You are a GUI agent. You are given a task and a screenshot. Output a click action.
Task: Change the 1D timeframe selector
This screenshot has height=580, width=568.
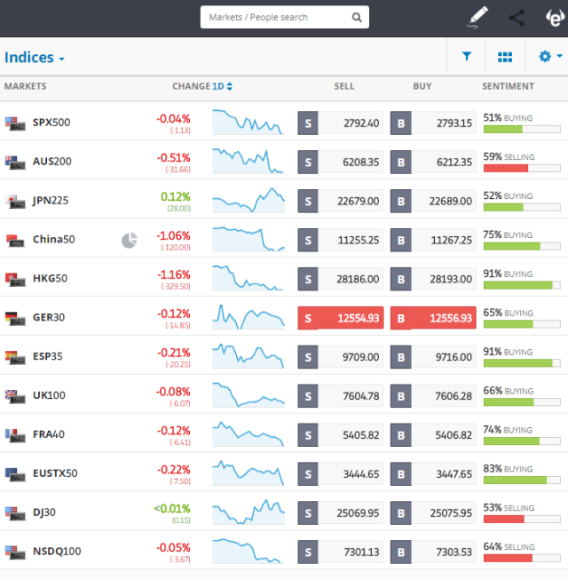click(222, 86)
